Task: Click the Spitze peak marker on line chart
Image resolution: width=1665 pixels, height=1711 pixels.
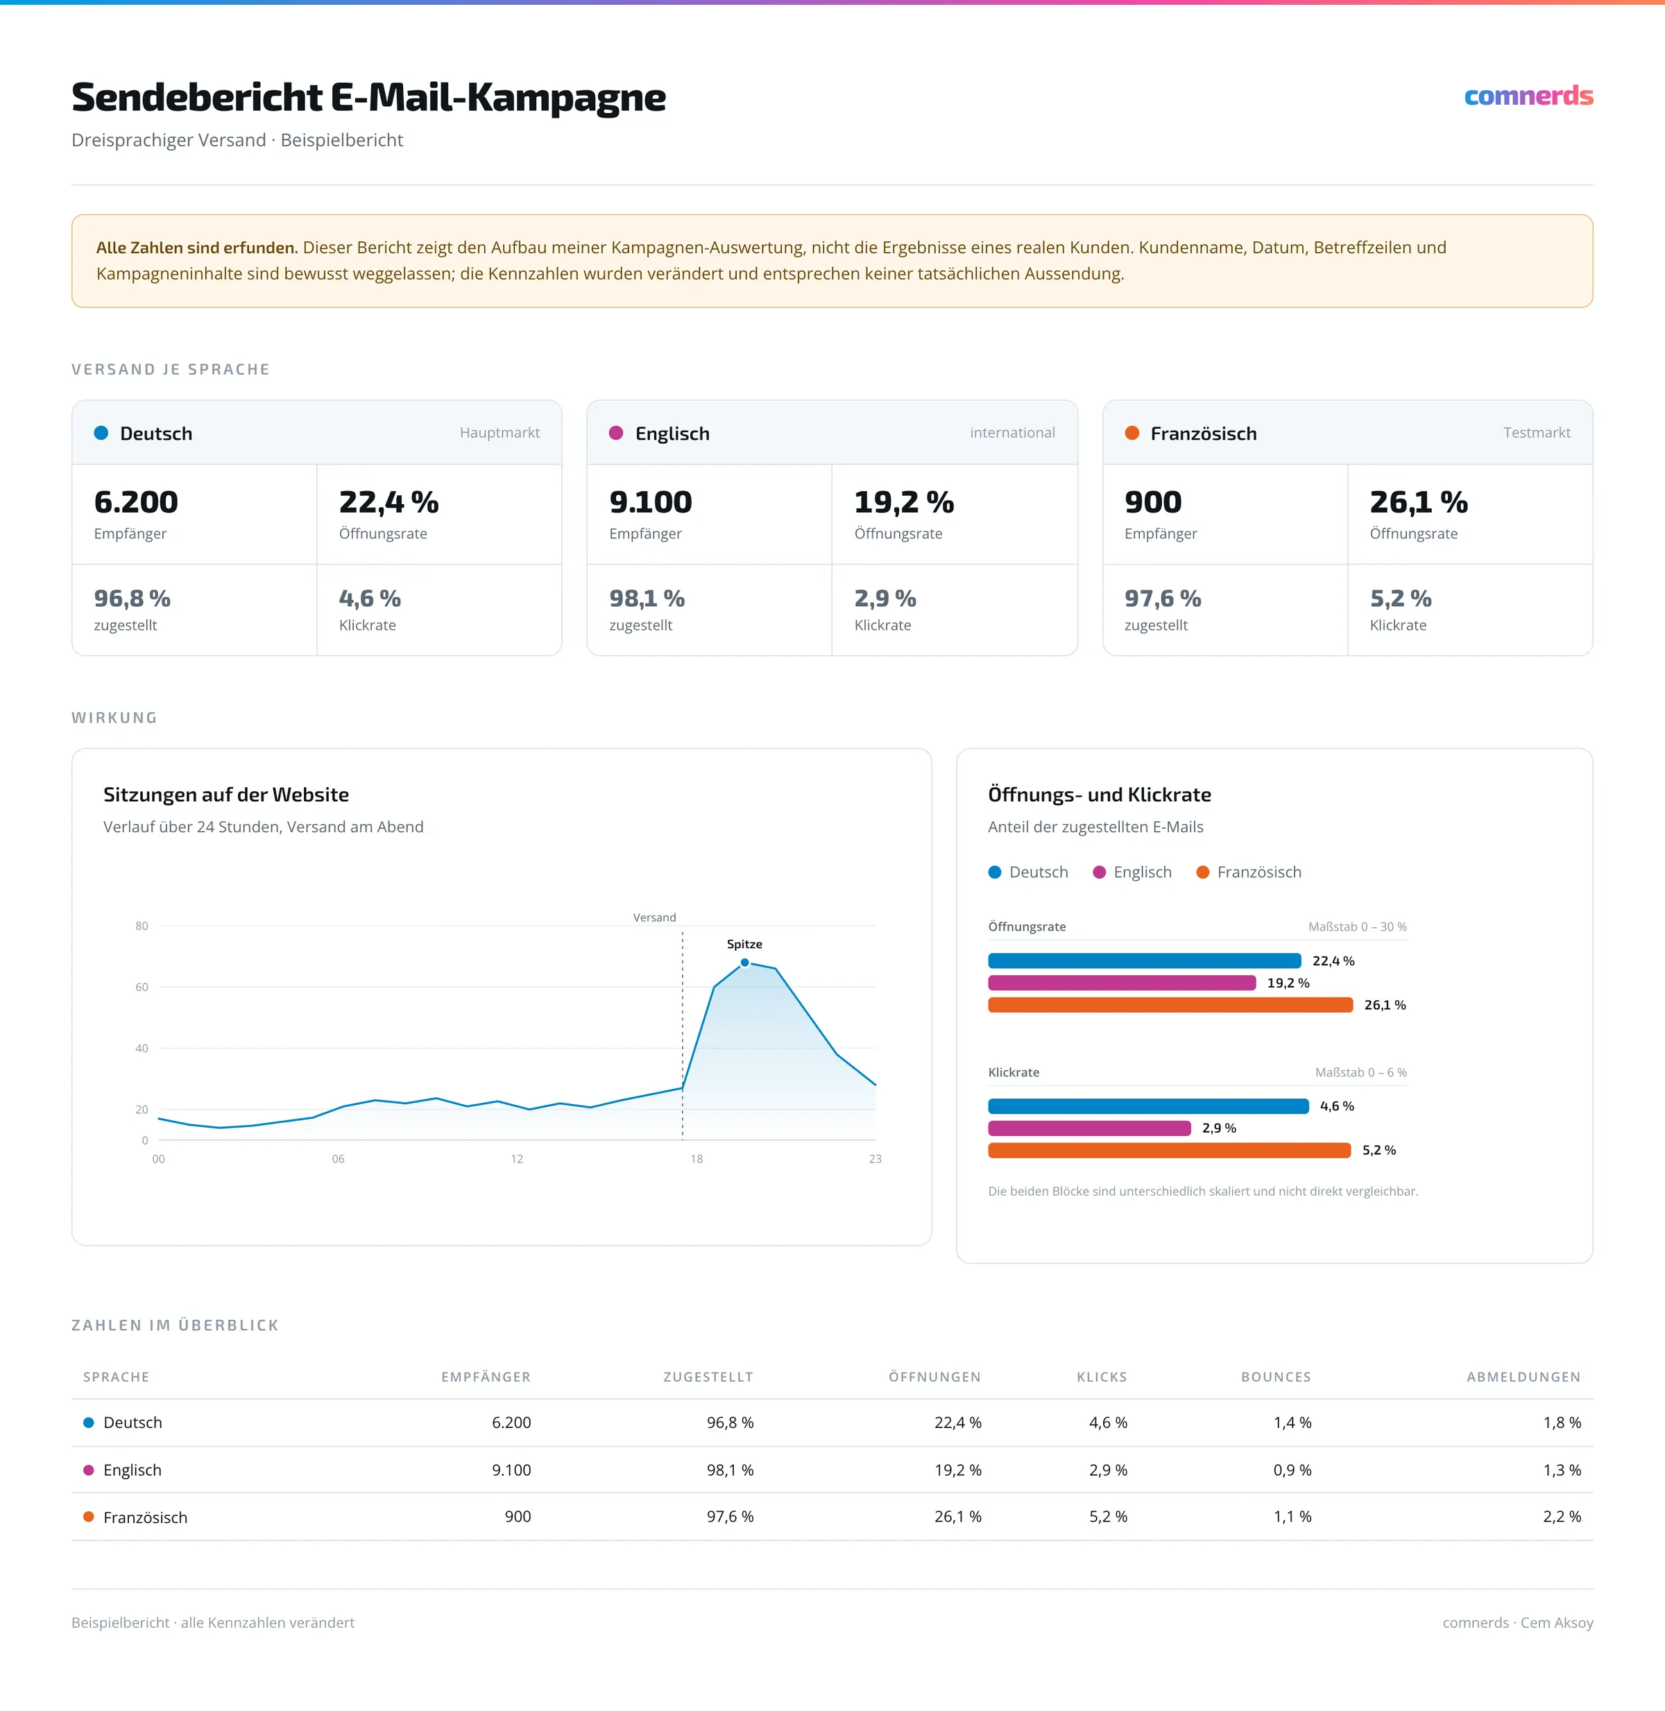Action: (745, 963)
